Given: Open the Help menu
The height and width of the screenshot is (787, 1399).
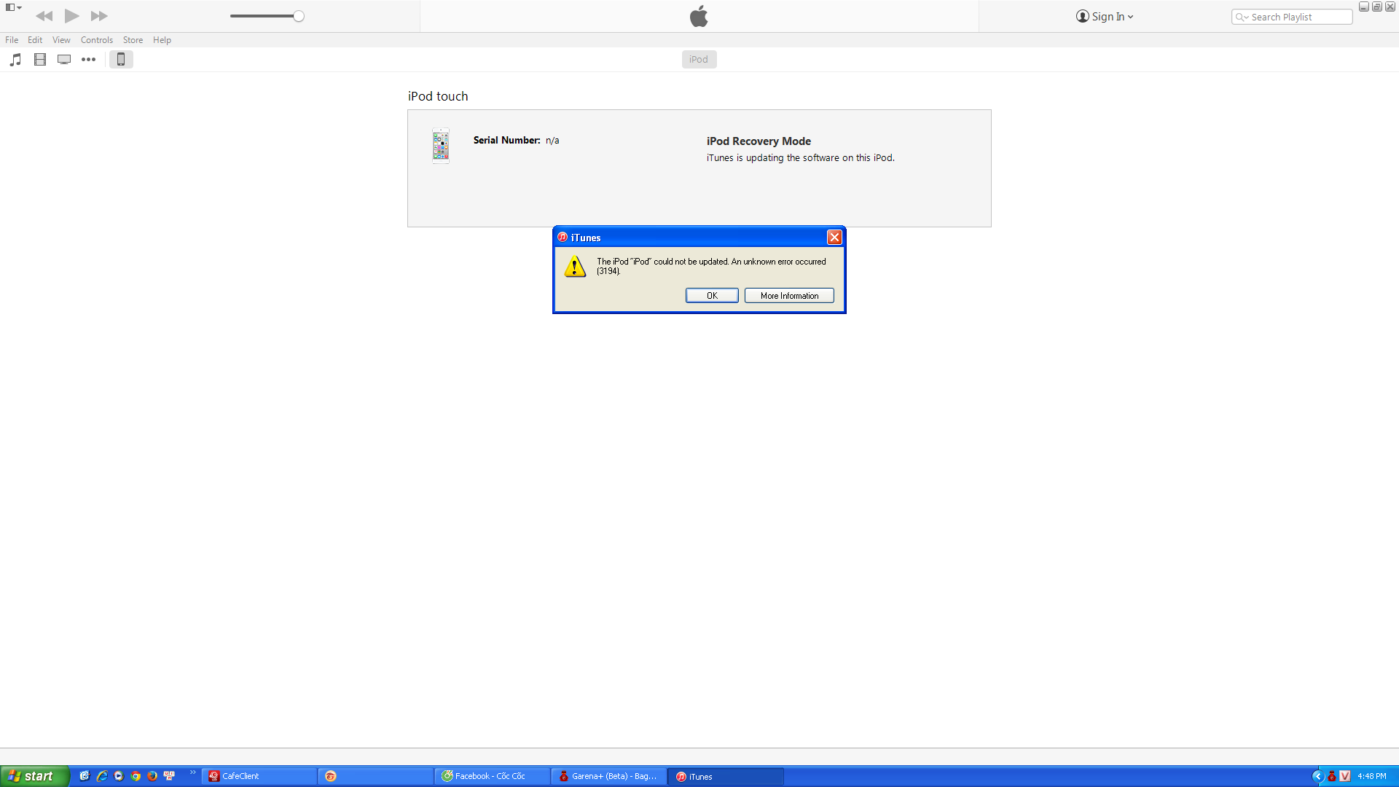Looking at the screenshot, I should pyautogui.click(x=162, y=40).
